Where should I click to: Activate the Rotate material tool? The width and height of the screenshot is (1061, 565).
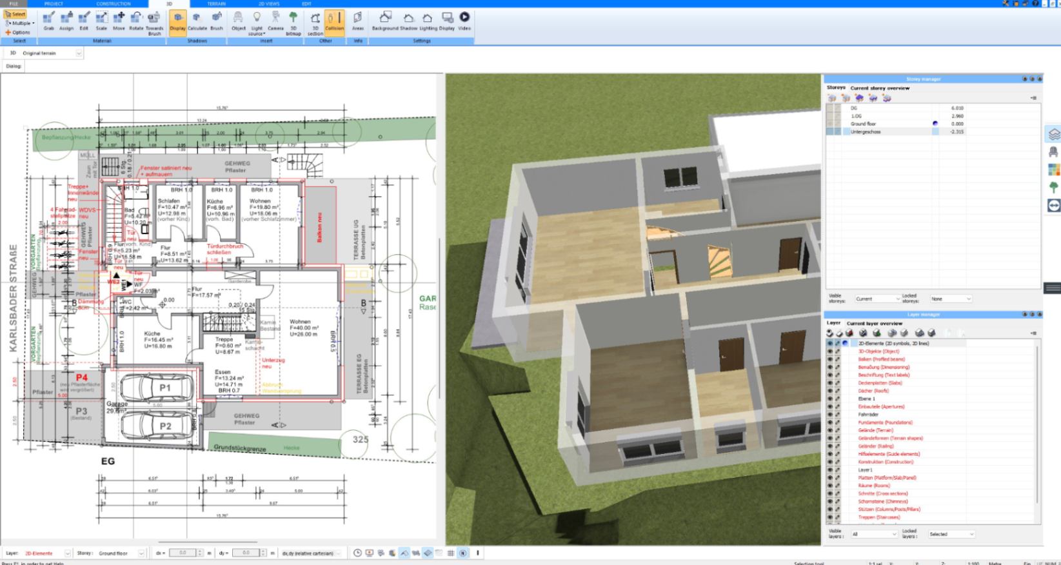[x=136, y=21]
